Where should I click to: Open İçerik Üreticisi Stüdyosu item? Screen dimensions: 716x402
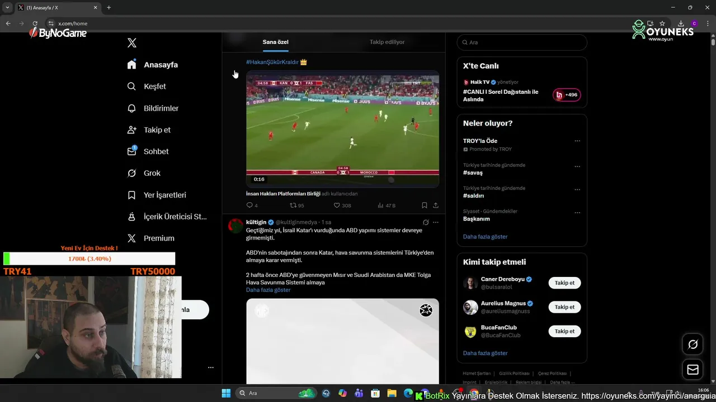(x=167, y=217)
